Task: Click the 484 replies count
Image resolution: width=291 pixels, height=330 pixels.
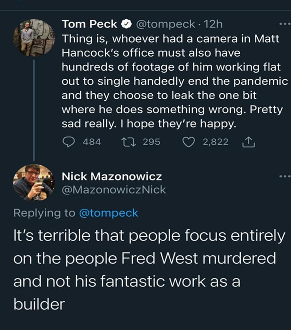Action: click(92, 142)
